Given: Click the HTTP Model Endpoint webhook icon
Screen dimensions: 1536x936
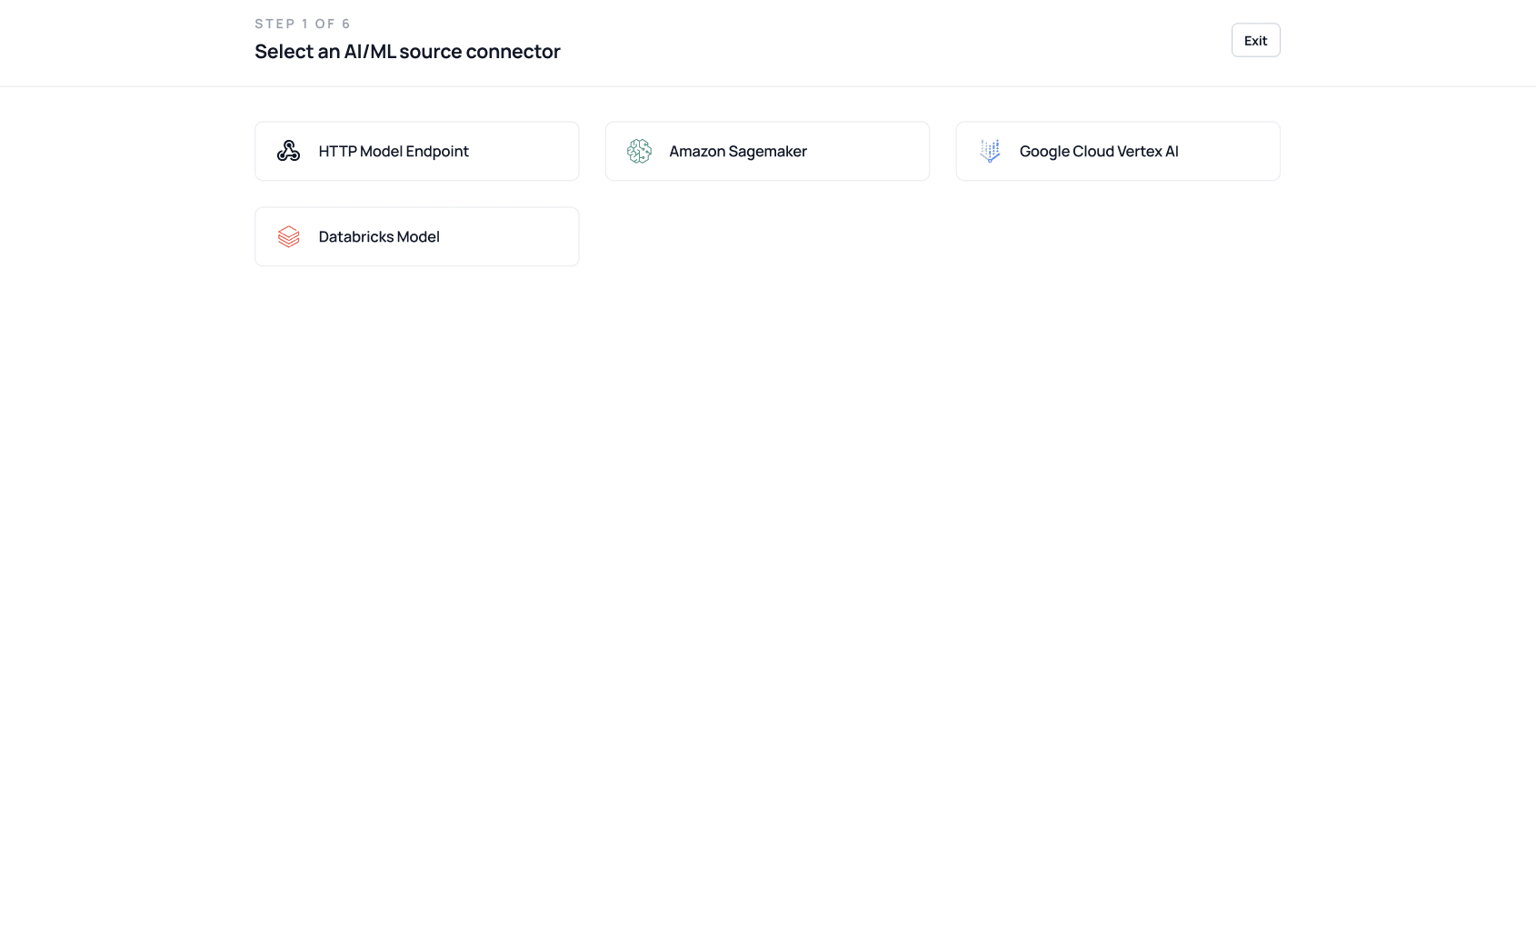Looking at the screenshot, I should pyautogui.click(x=288, y=151).
